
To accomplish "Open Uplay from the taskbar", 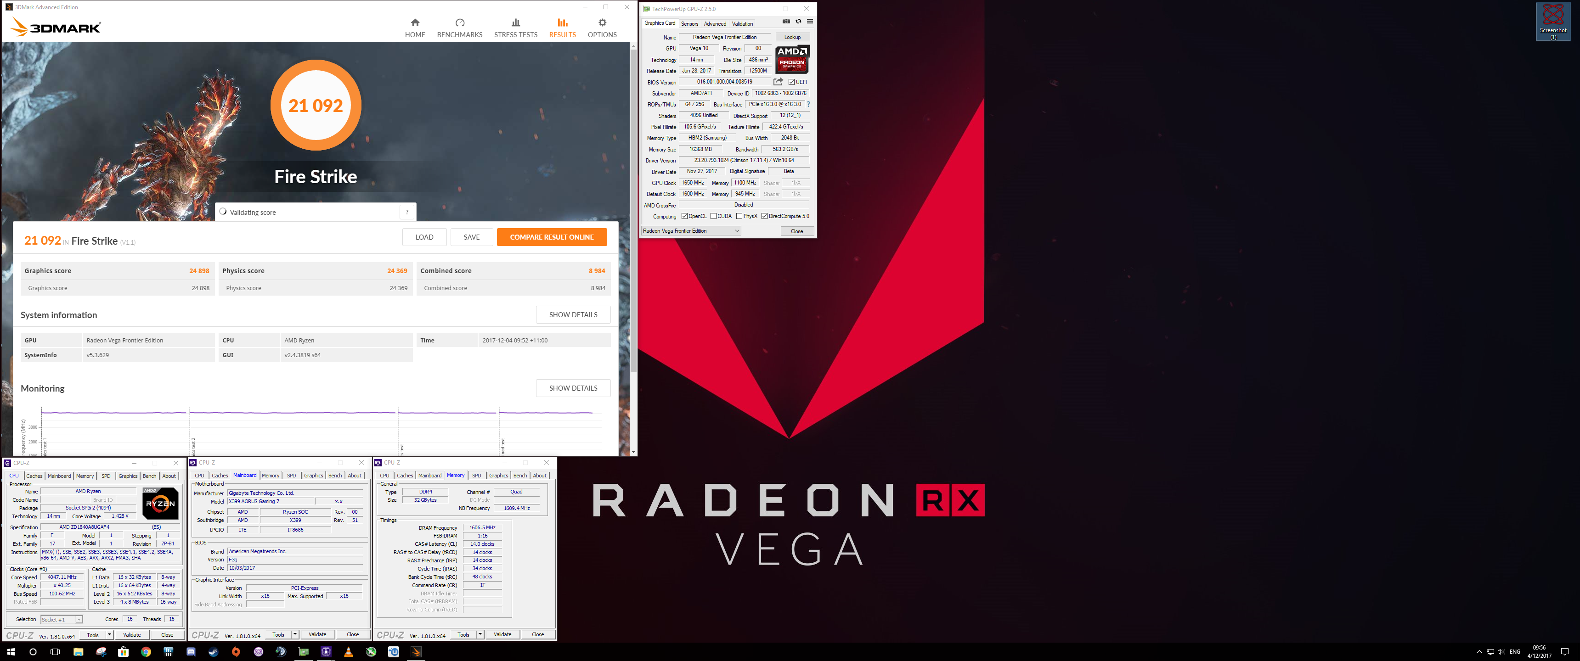I will click(394, 652).
